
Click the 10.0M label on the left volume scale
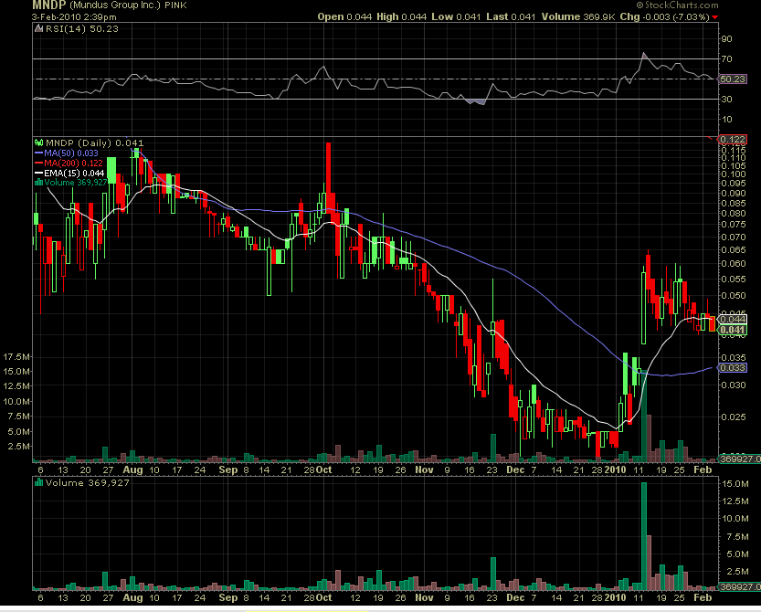[16, 401]
